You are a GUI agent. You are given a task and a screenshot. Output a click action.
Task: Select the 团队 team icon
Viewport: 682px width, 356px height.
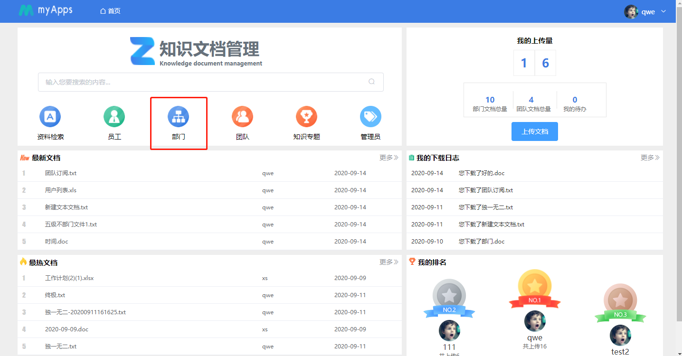point(242,117)
